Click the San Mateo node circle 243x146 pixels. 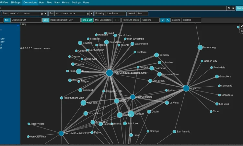click(x=106, y=42)
